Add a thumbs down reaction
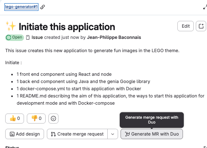Viewport: 207px width, 148px height. tap(36, 118)
